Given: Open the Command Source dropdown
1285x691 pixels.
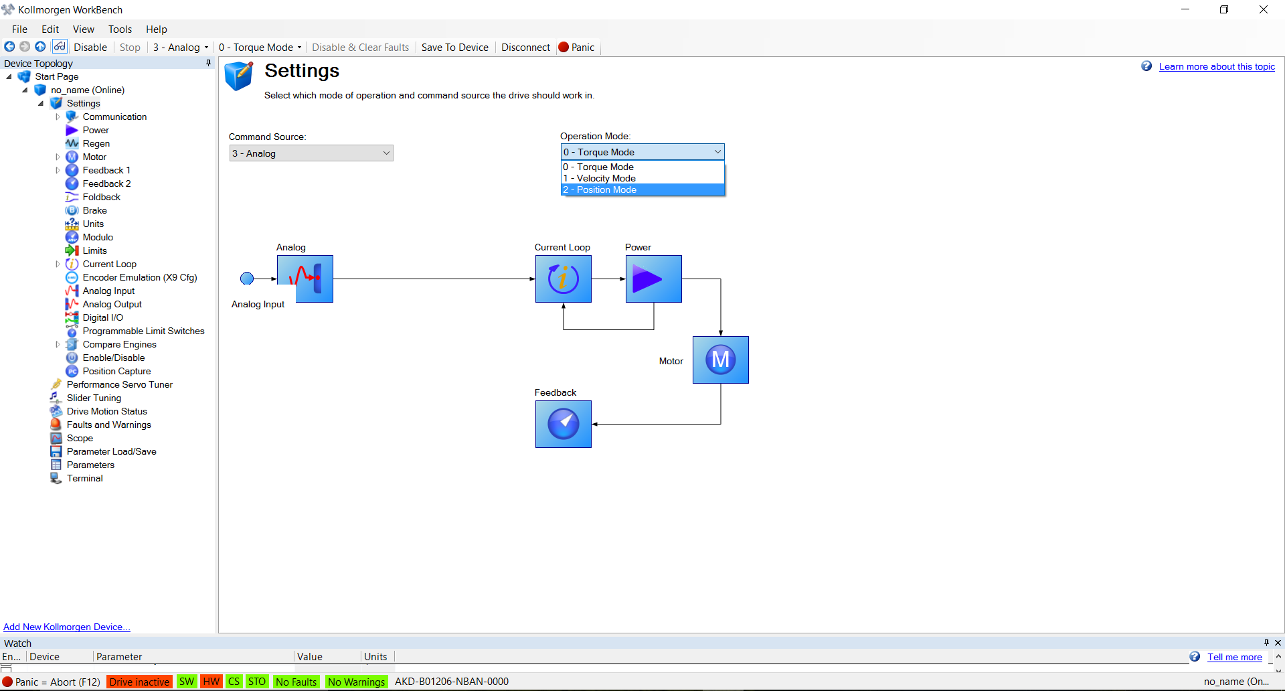Looking at the screenshot, I should [311, 153].
